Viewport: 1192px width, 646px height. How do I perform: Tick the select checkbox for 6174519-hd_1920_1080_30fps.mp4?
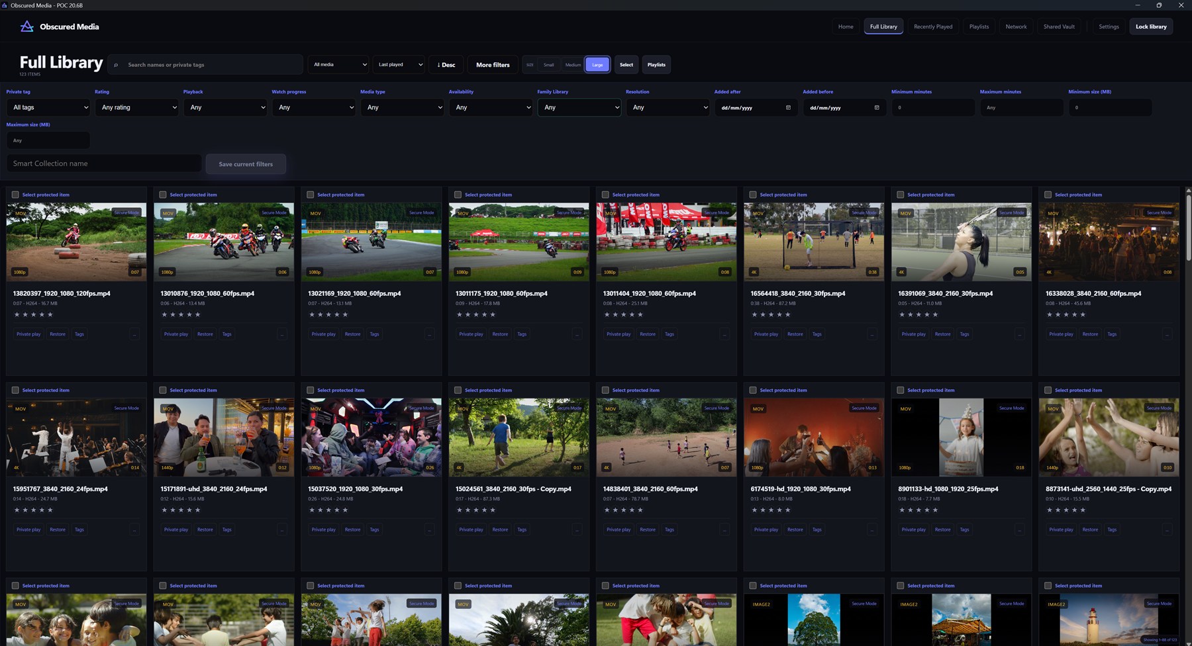coord(753,390)
